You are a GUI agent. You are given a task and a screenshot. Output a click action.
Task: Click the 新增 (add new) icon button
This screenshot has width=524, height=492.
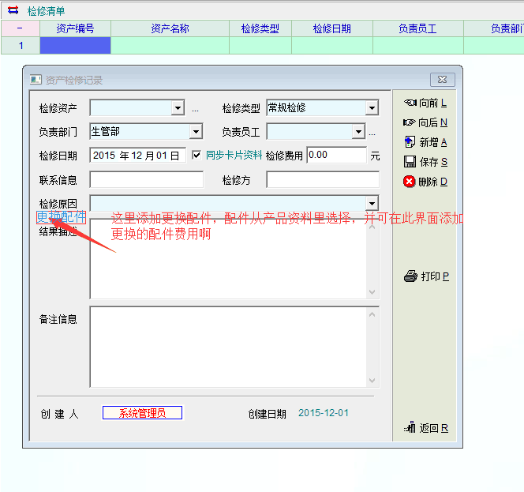pos(425,142)
